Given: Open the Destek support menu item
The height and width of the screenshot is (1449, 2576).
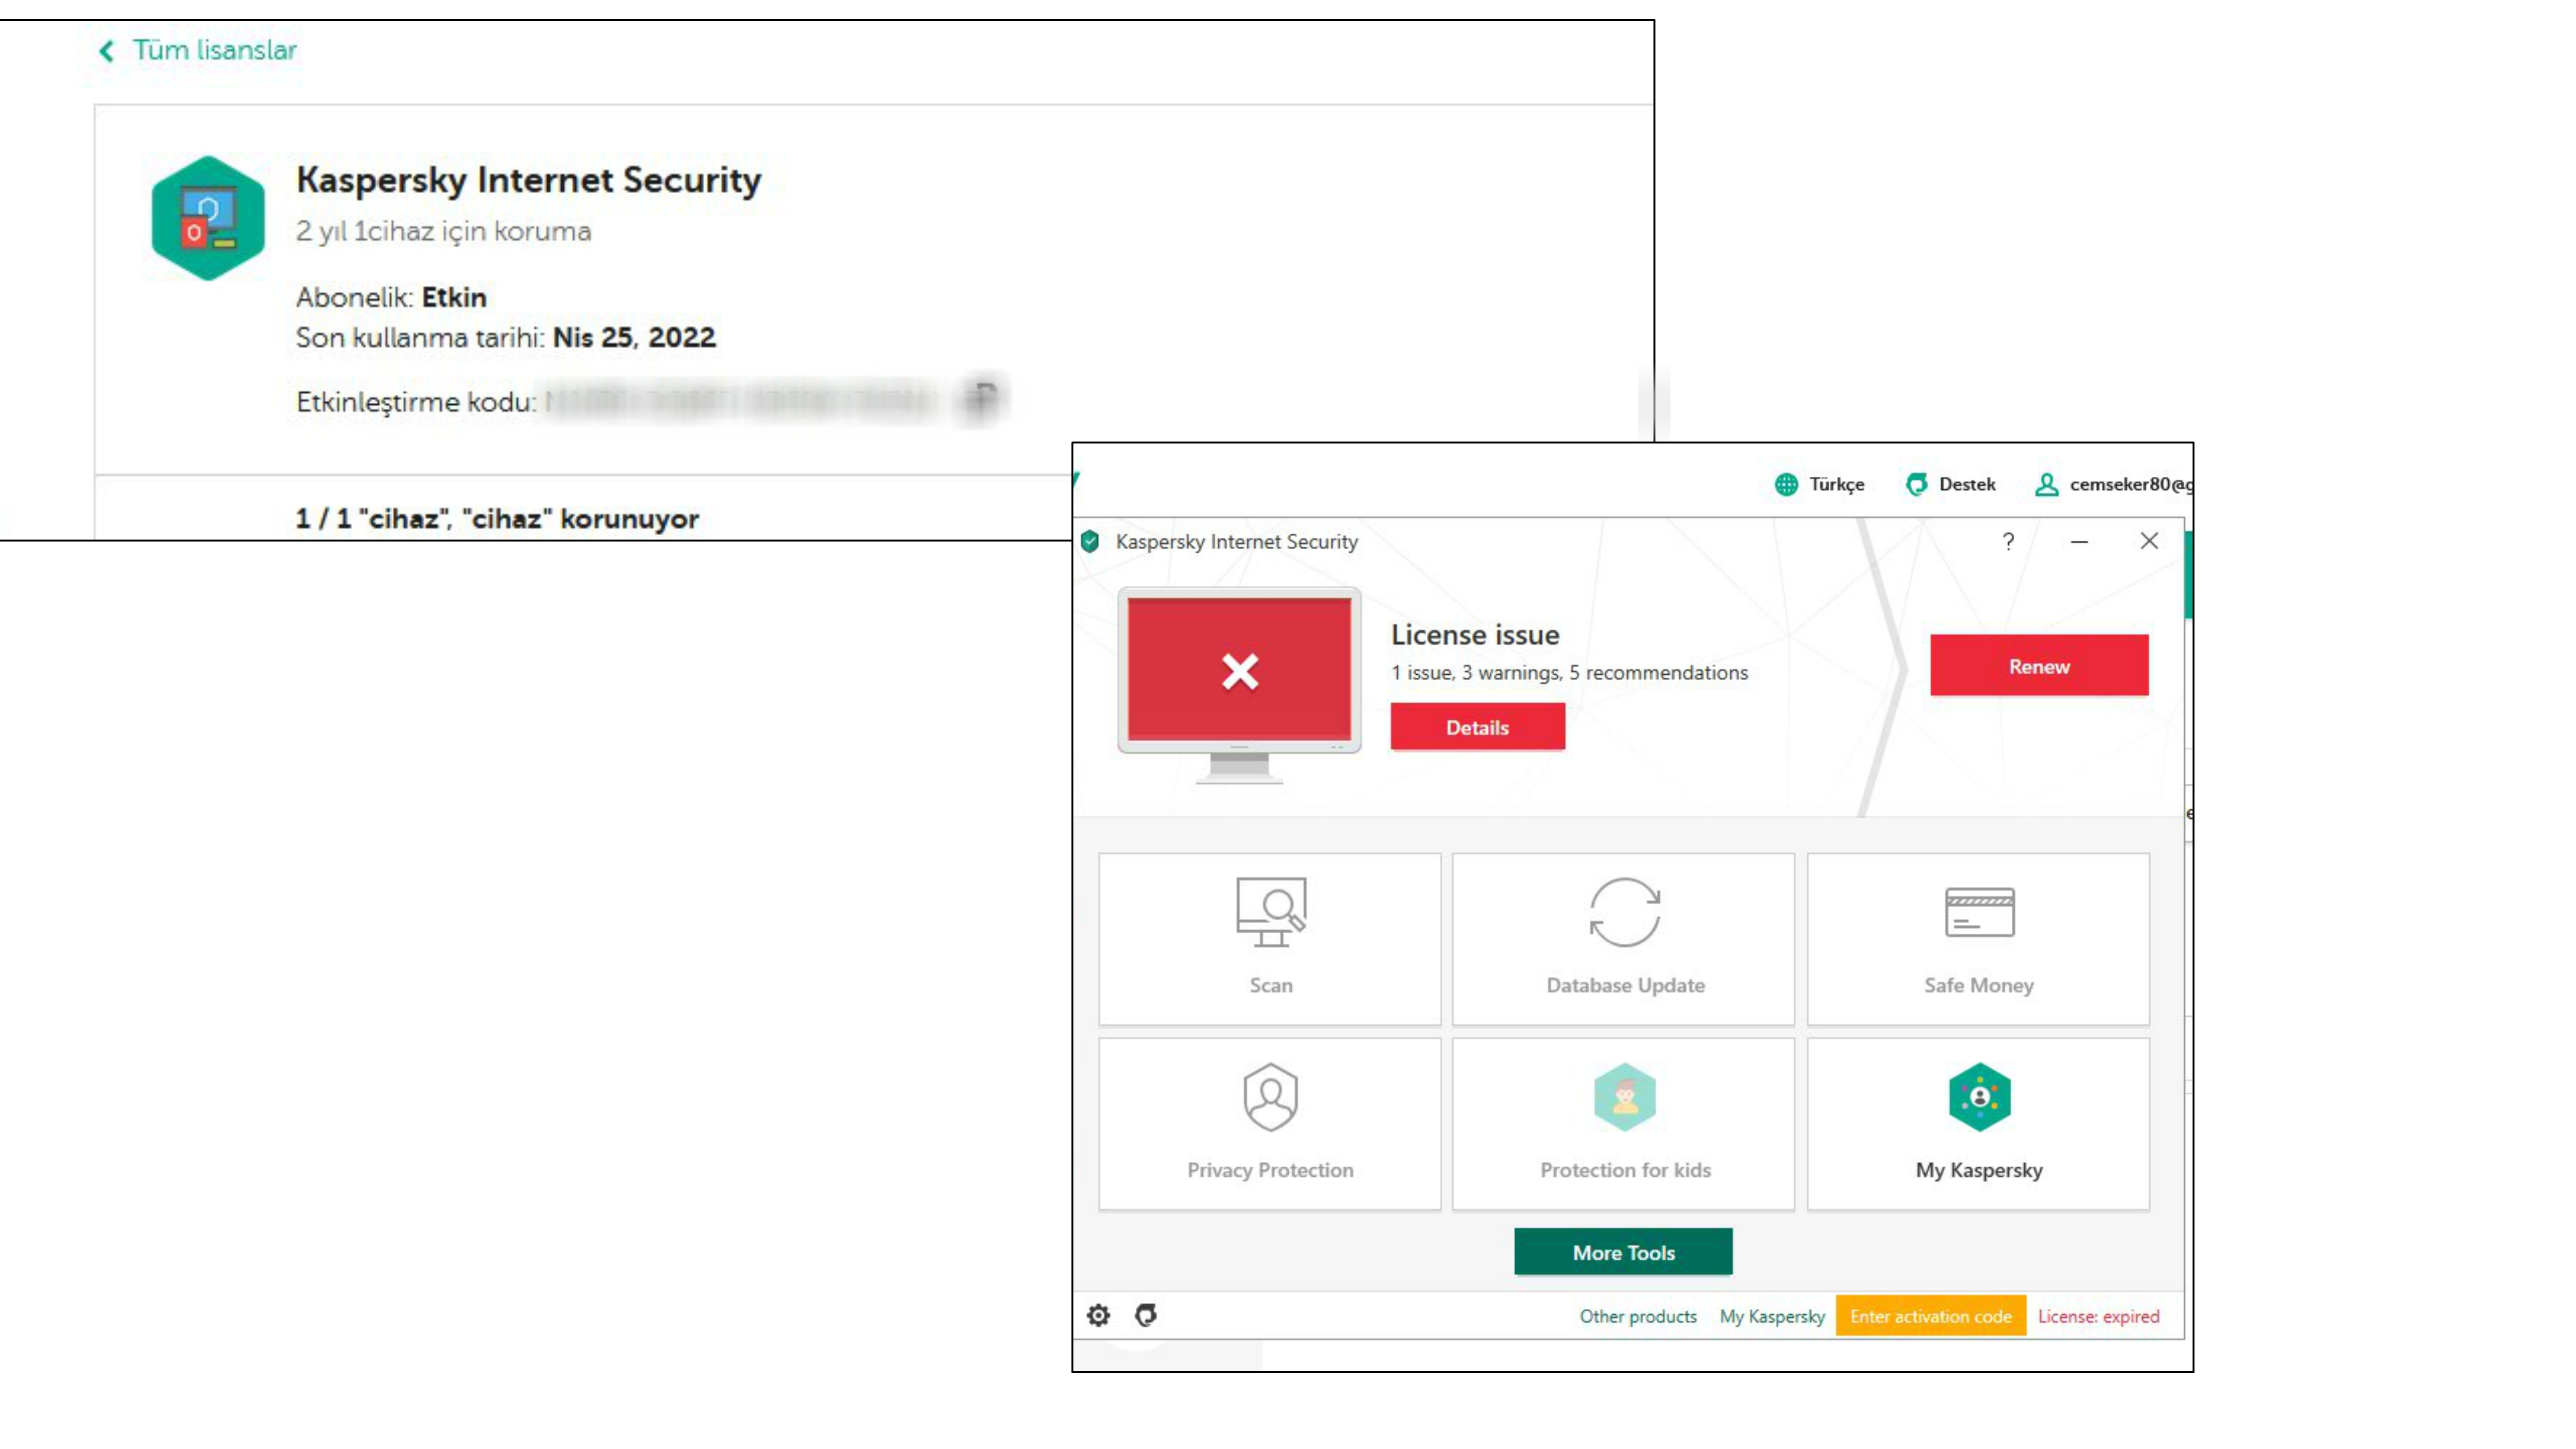Looking at the screenshot, I should 1967,484.
